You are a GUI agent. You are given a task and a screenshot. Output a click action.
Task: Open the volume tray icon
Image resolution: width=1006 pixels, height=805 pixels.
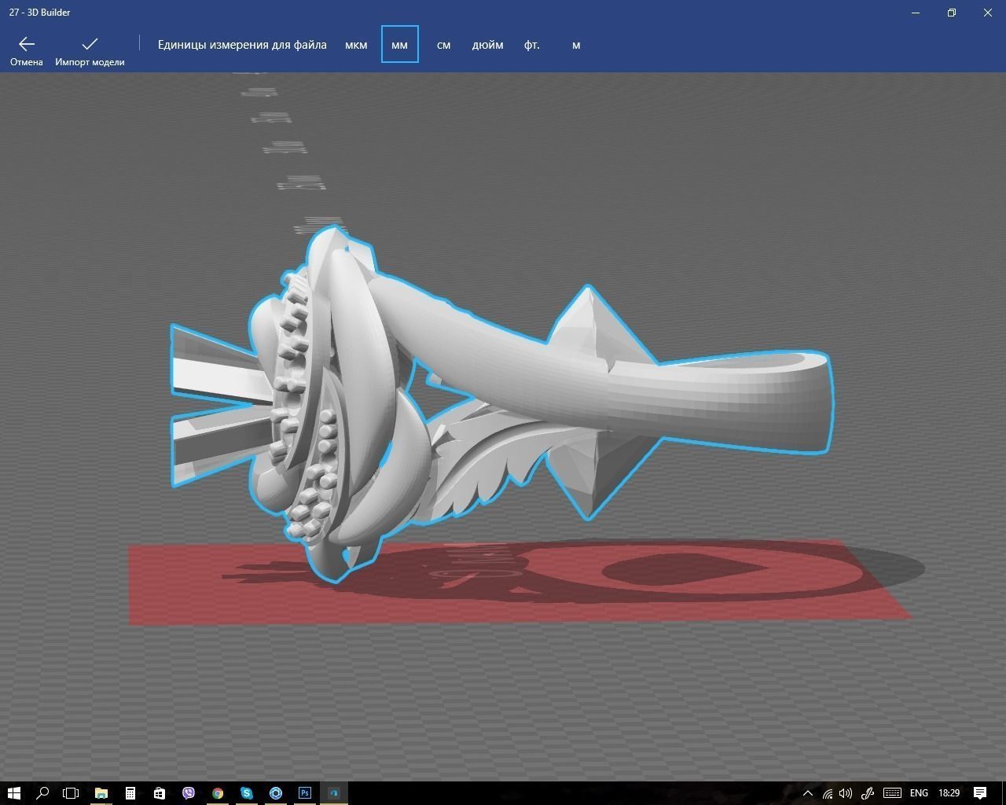(846, 793)
